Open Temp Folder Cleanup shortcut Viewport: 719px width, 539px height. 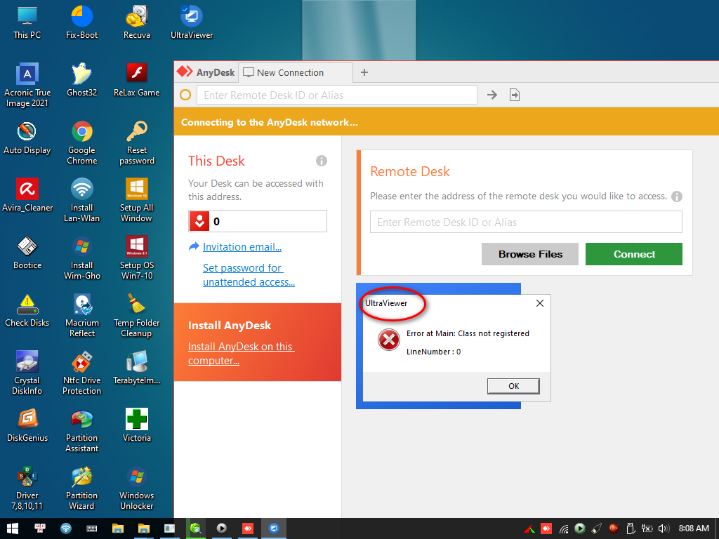137,316
